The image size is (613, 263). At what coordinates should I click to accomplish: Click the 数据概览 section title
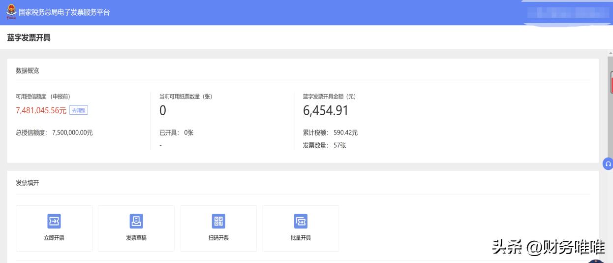coord(28,70)
